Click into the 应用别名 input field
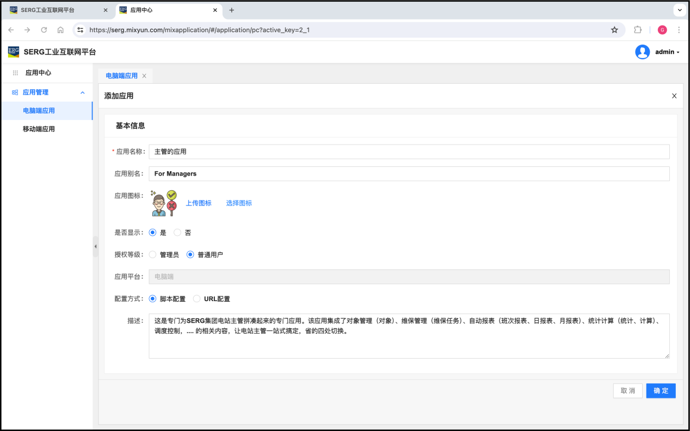The width and height of the screenshot is (690, 431). pyautogui.click(x=409, y=174)
